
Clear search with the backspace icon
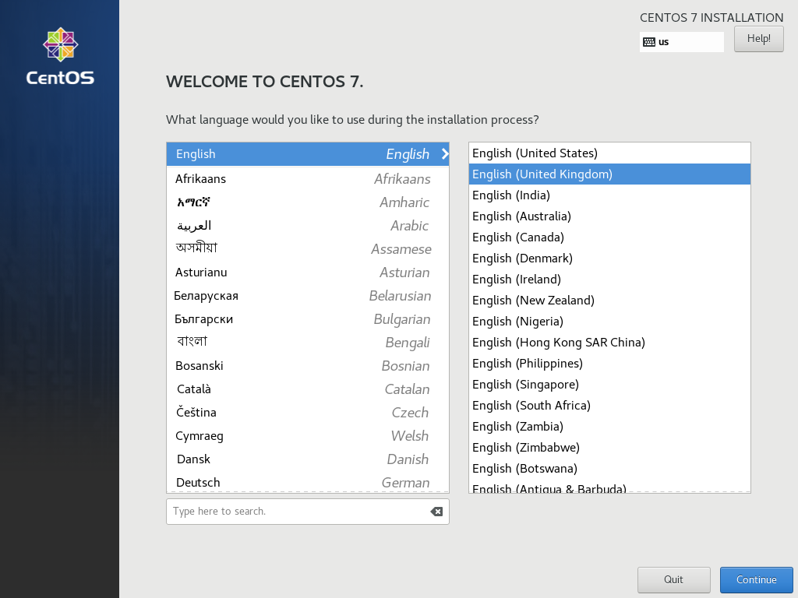point(436,512)
